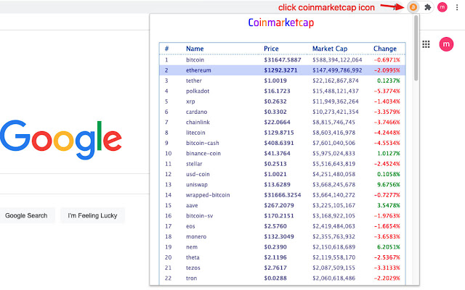Click the Market Cap column header
This screenshot has width=465, height=290.
(330, 49)
